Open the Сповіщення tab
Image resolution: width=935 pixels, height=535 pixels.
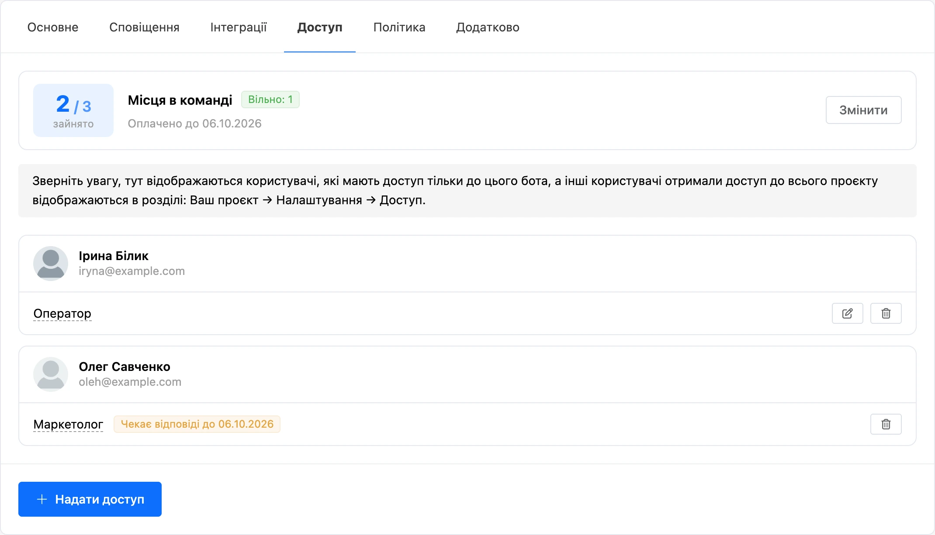click(x=144, y=27)
